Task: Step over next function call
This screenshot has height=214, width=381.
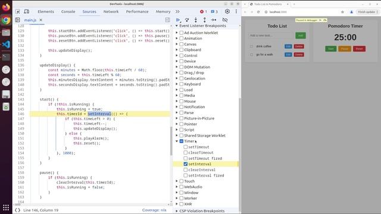Action: (x=187, y=20)
